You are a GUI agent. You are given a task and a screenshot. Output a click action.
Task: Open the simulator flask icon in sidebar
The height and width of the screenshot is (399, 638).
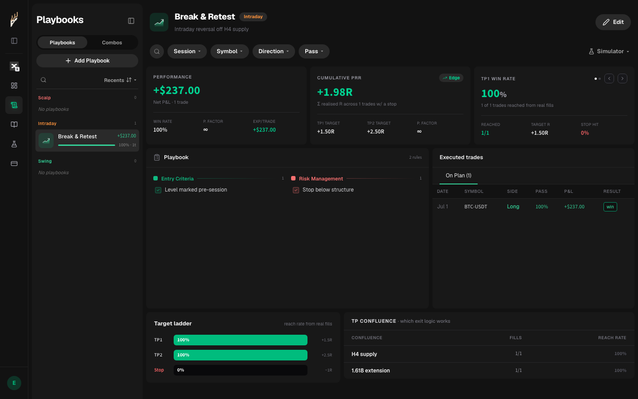(x=14, y=144)
